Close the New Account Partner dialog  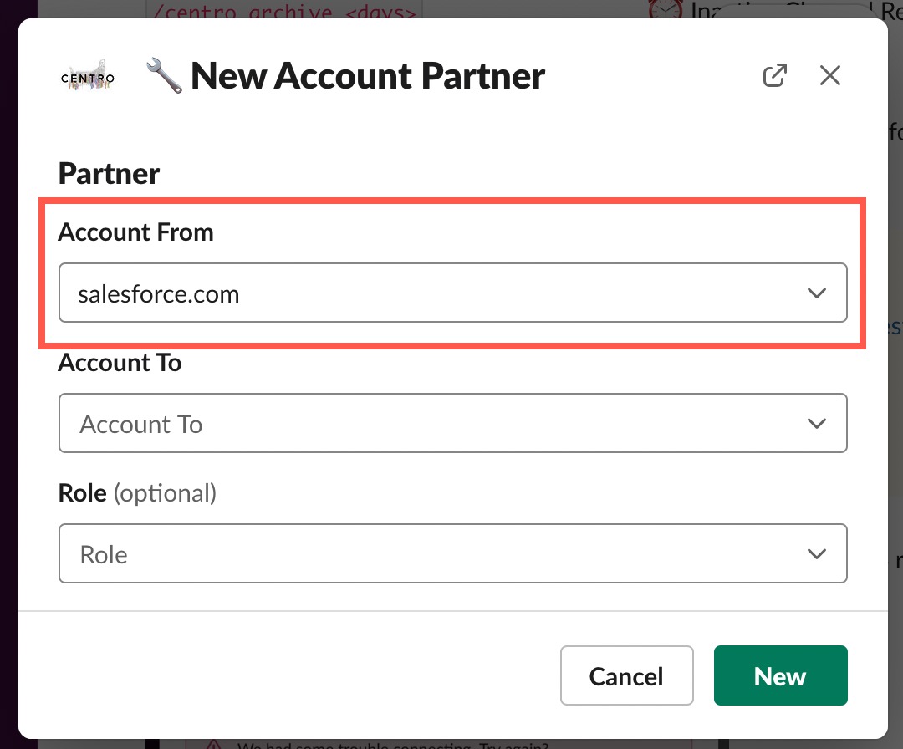point(830,75)
